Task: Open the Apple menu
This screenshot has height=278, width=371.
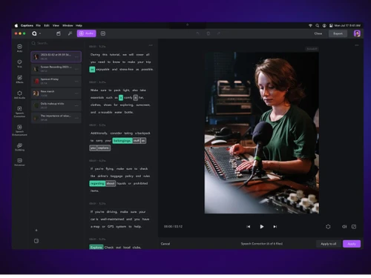Action: pos(16,25)
